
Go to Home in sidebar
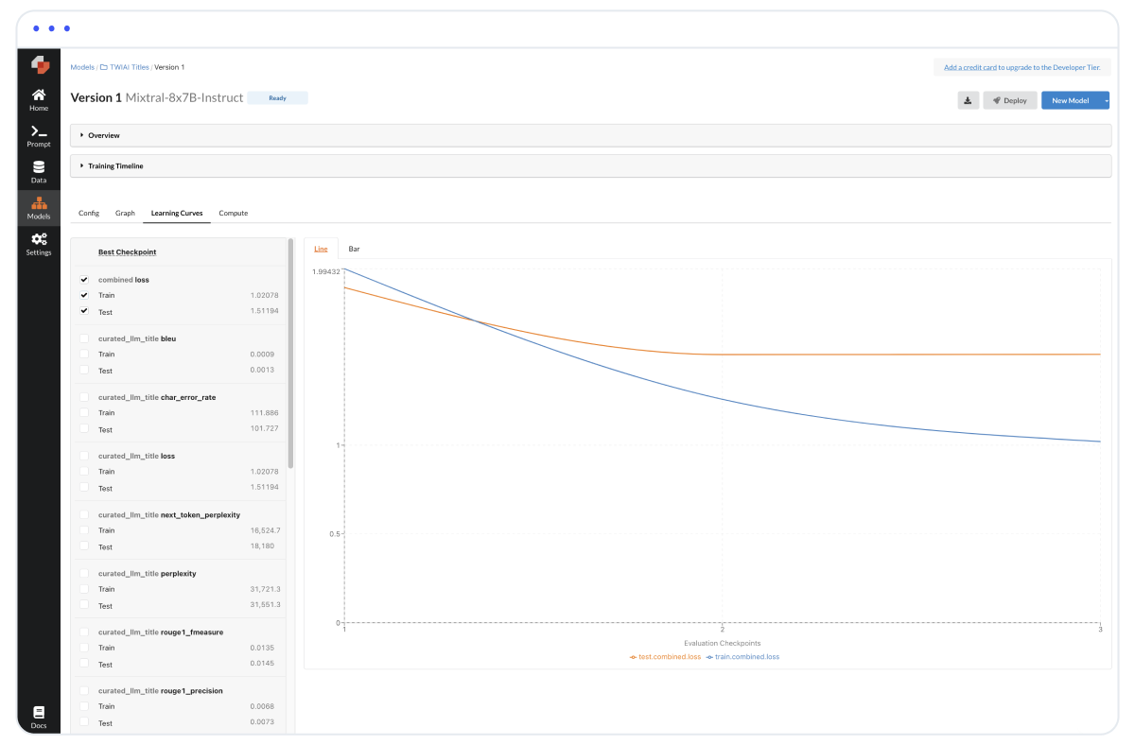39,99
